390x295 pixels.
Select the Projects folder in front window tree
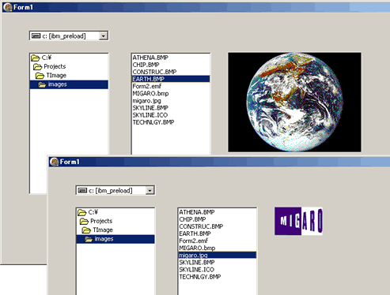(101, 221)
